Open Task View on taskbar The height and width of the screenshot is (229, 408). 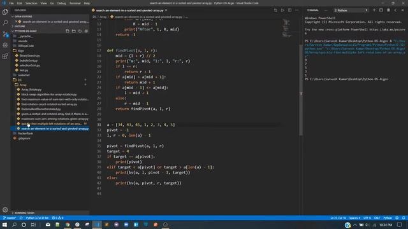coord(33,225)
